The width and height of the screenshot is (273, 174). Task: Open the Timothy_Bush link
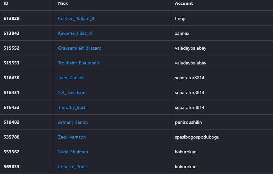click(72, 108)
